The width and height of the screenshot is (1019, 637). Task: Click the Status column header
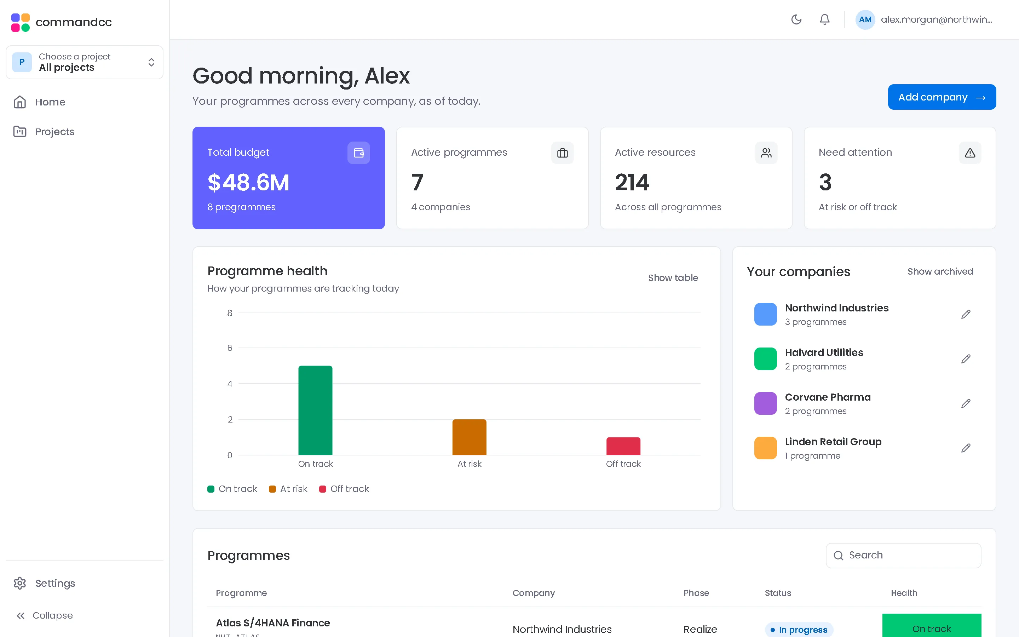[x=778, y=593]
